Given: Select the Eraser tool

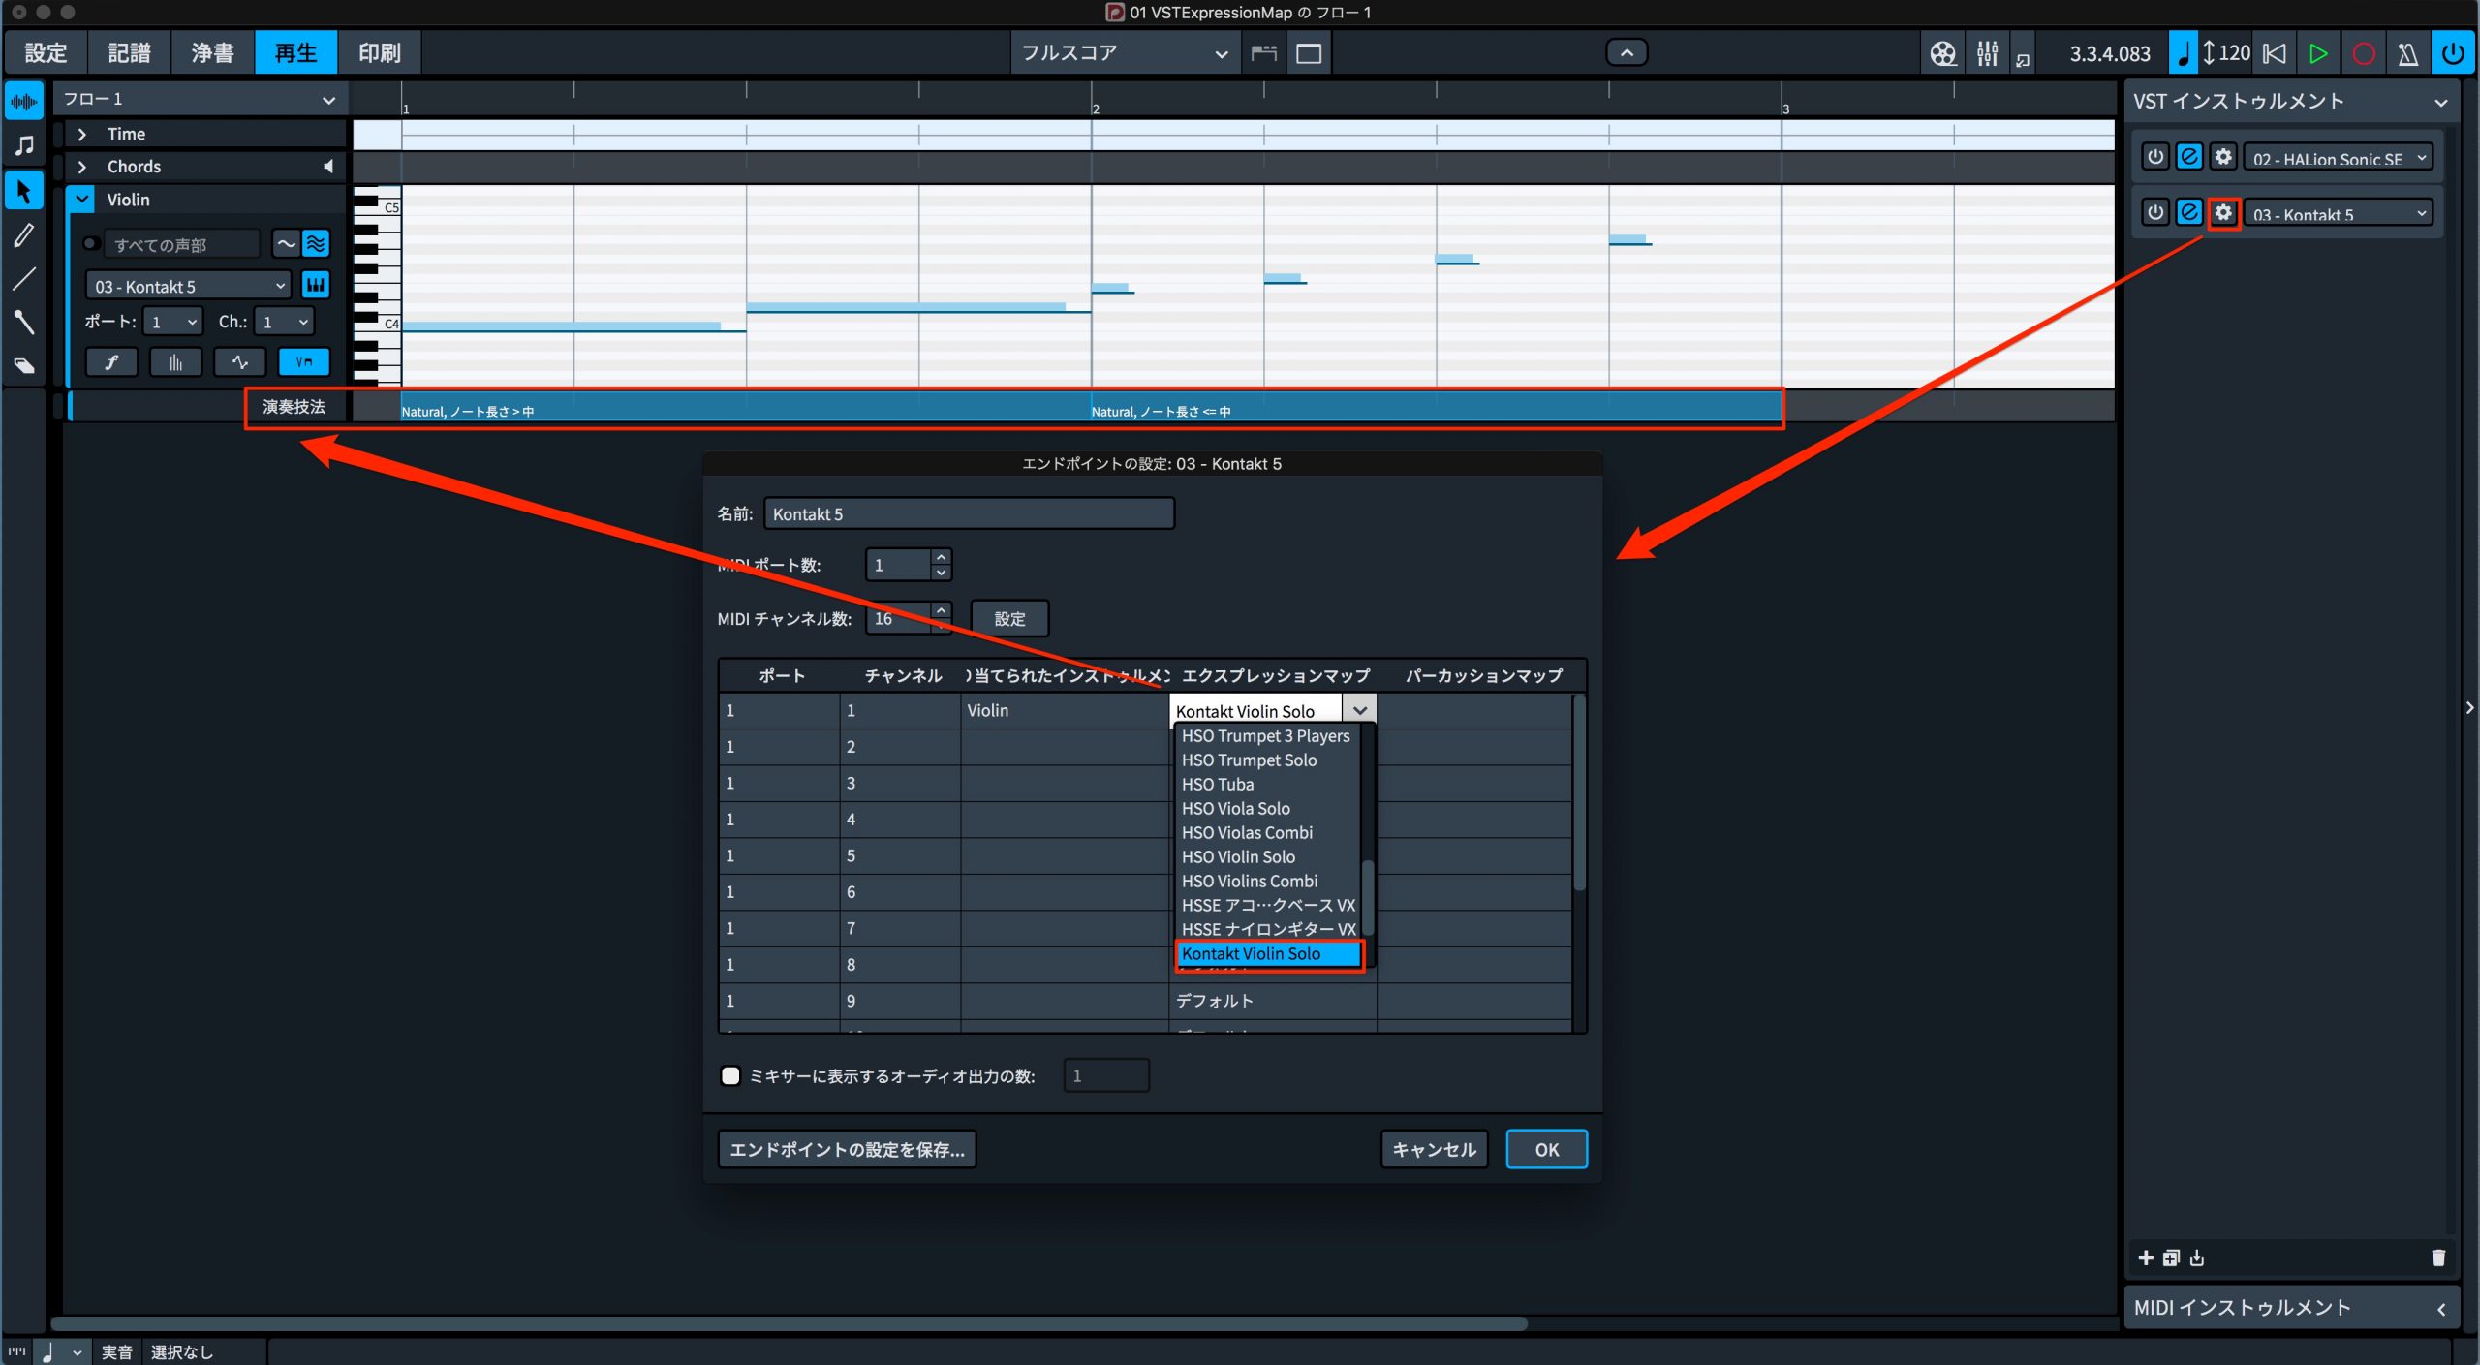Looking at the screenshot, I should pos(24,365).
